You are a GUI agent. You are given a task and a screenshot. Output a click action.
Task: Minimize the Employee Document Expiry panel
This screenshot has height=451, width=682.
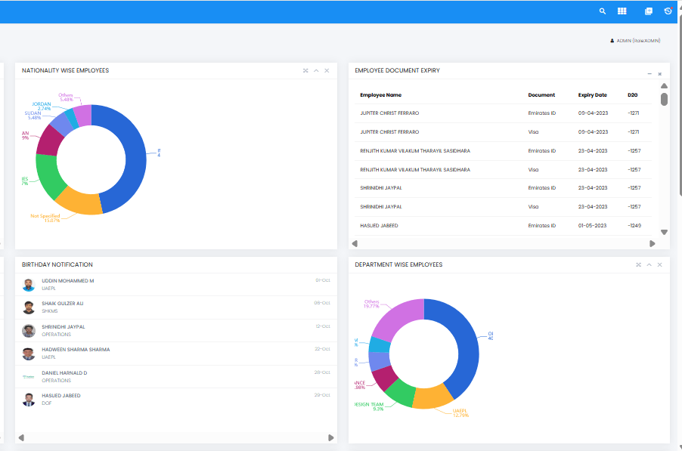coord(649,74)
